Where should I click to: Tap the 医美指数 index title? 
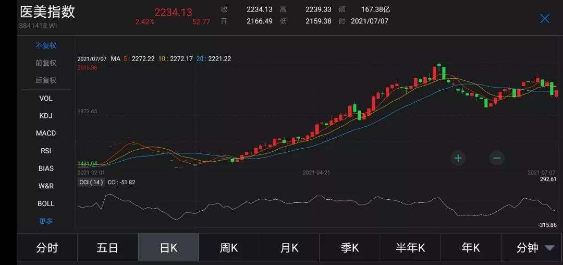click(47, 13)
